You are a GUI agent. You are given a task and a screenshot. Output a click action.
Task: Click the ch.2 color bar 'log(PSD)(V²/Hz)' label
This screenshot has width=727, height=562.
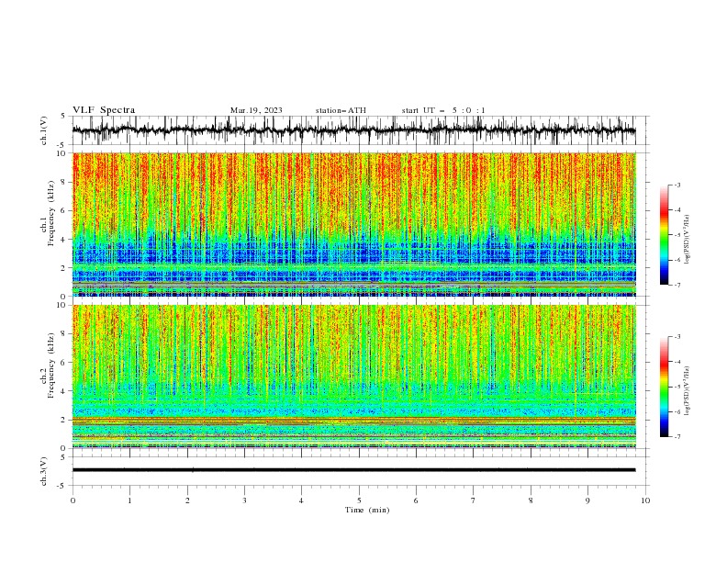687,391
